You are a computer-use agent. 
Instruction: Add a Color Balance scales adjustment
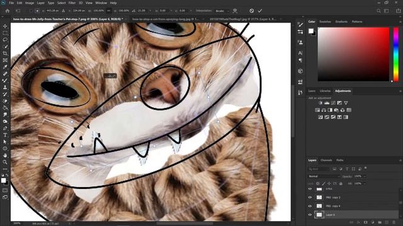click(x=324, y=110)
